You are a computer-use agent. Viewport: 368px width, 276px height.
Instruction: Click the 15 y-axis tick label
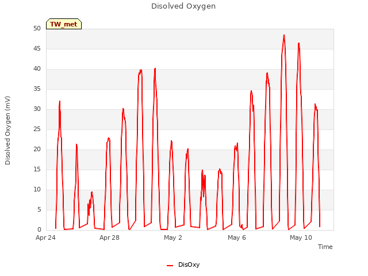pyautogui.click(x=37, y=169)
